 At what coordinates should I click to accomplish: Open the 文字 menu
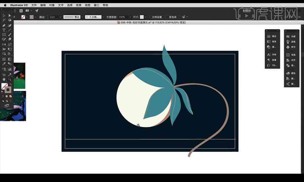61,5
